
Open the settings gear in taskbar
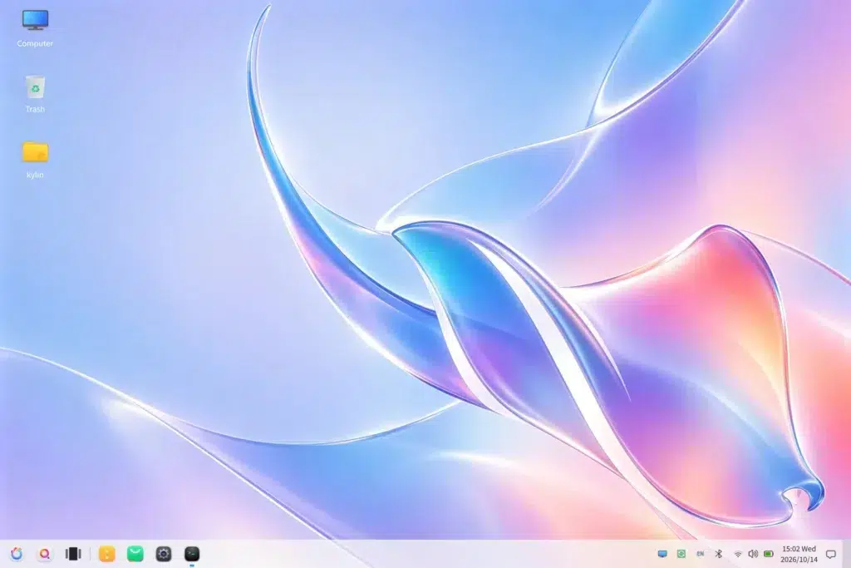[x=164, y=554]
